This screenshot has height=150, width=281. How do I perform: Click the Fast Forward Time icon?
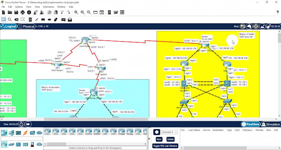point(28,124)
